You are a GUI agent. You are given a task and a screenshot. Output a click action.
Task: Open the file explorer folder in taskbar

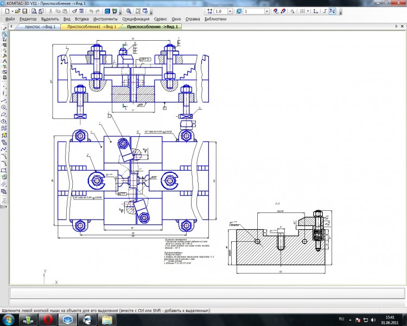tap(107, 319)
